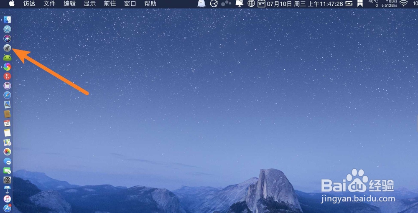Image resolution: width=418 pixels, height=213 pixels.
Task: Open the App Store icon in Dock
Action: (7, 208)
